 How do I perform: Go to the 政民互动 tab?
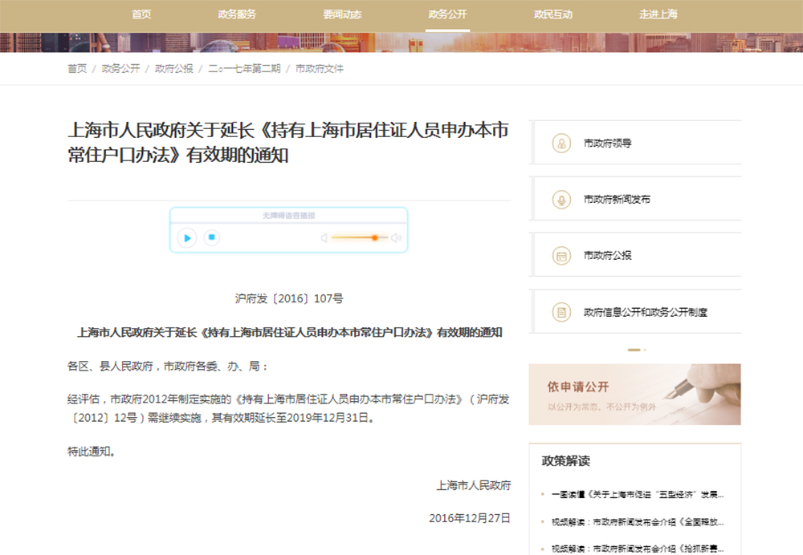[552, 14]
